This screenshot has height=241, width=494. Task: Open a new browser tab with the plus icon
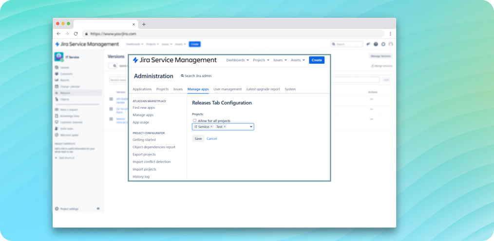pos(144,24)
